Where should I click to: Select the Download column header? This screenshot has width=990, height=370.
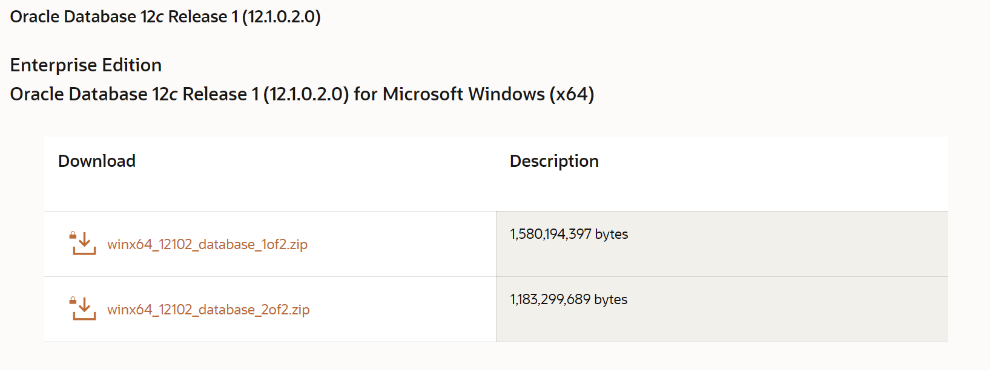coord(97,161)
